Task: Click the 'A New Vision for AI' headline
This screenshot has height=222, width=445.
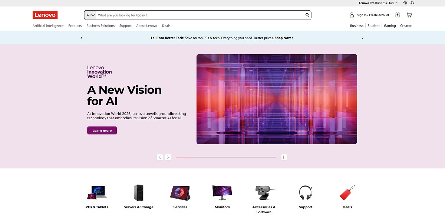Action: pos(125,95)
